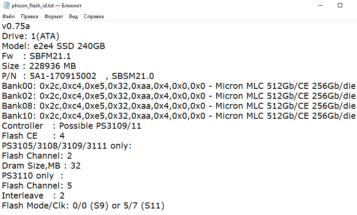Place cursor on the v0.75a line

[16, 26]
